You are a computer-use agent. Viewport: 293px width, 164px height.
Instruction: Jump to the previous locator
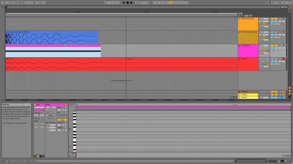click(239, 16)
